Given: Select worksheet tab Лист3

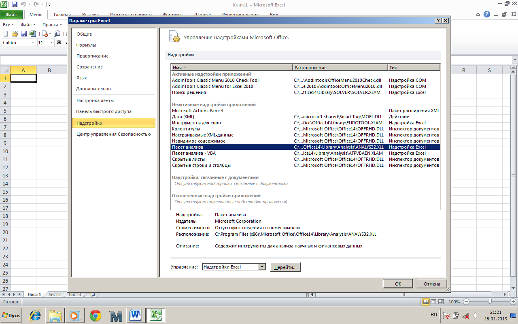Looking at the screenshot, I should [x=74, y=294].
